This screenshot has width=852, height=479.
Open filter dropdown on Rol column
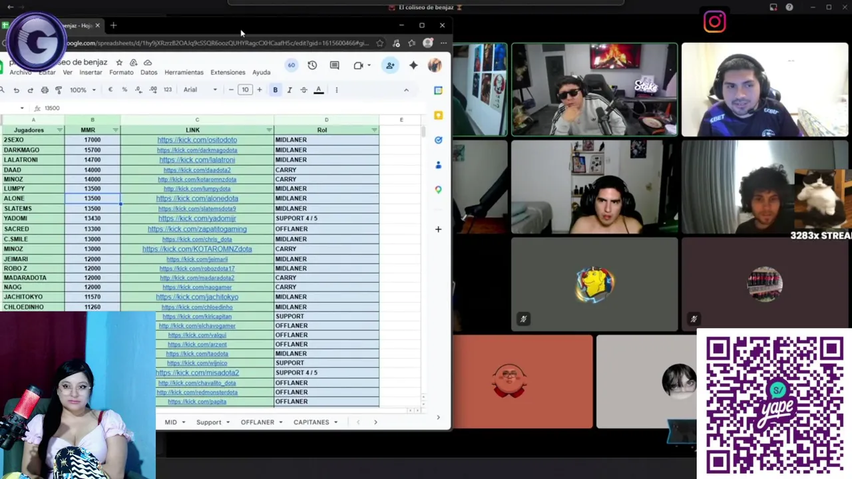[x=374, y=130]
